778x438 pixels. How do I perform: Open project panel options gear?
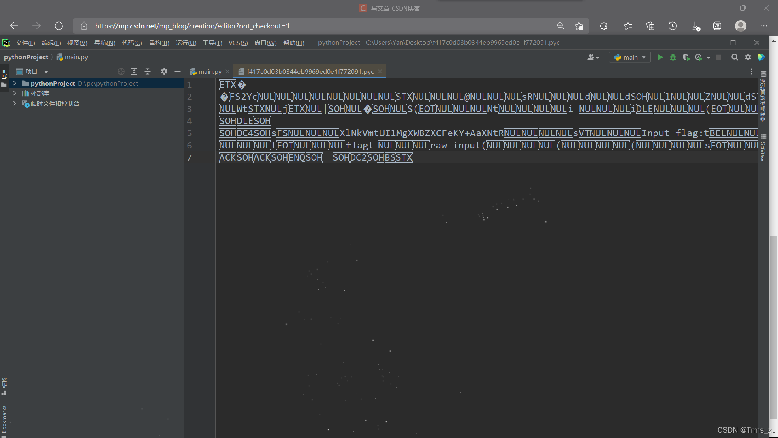164,71
